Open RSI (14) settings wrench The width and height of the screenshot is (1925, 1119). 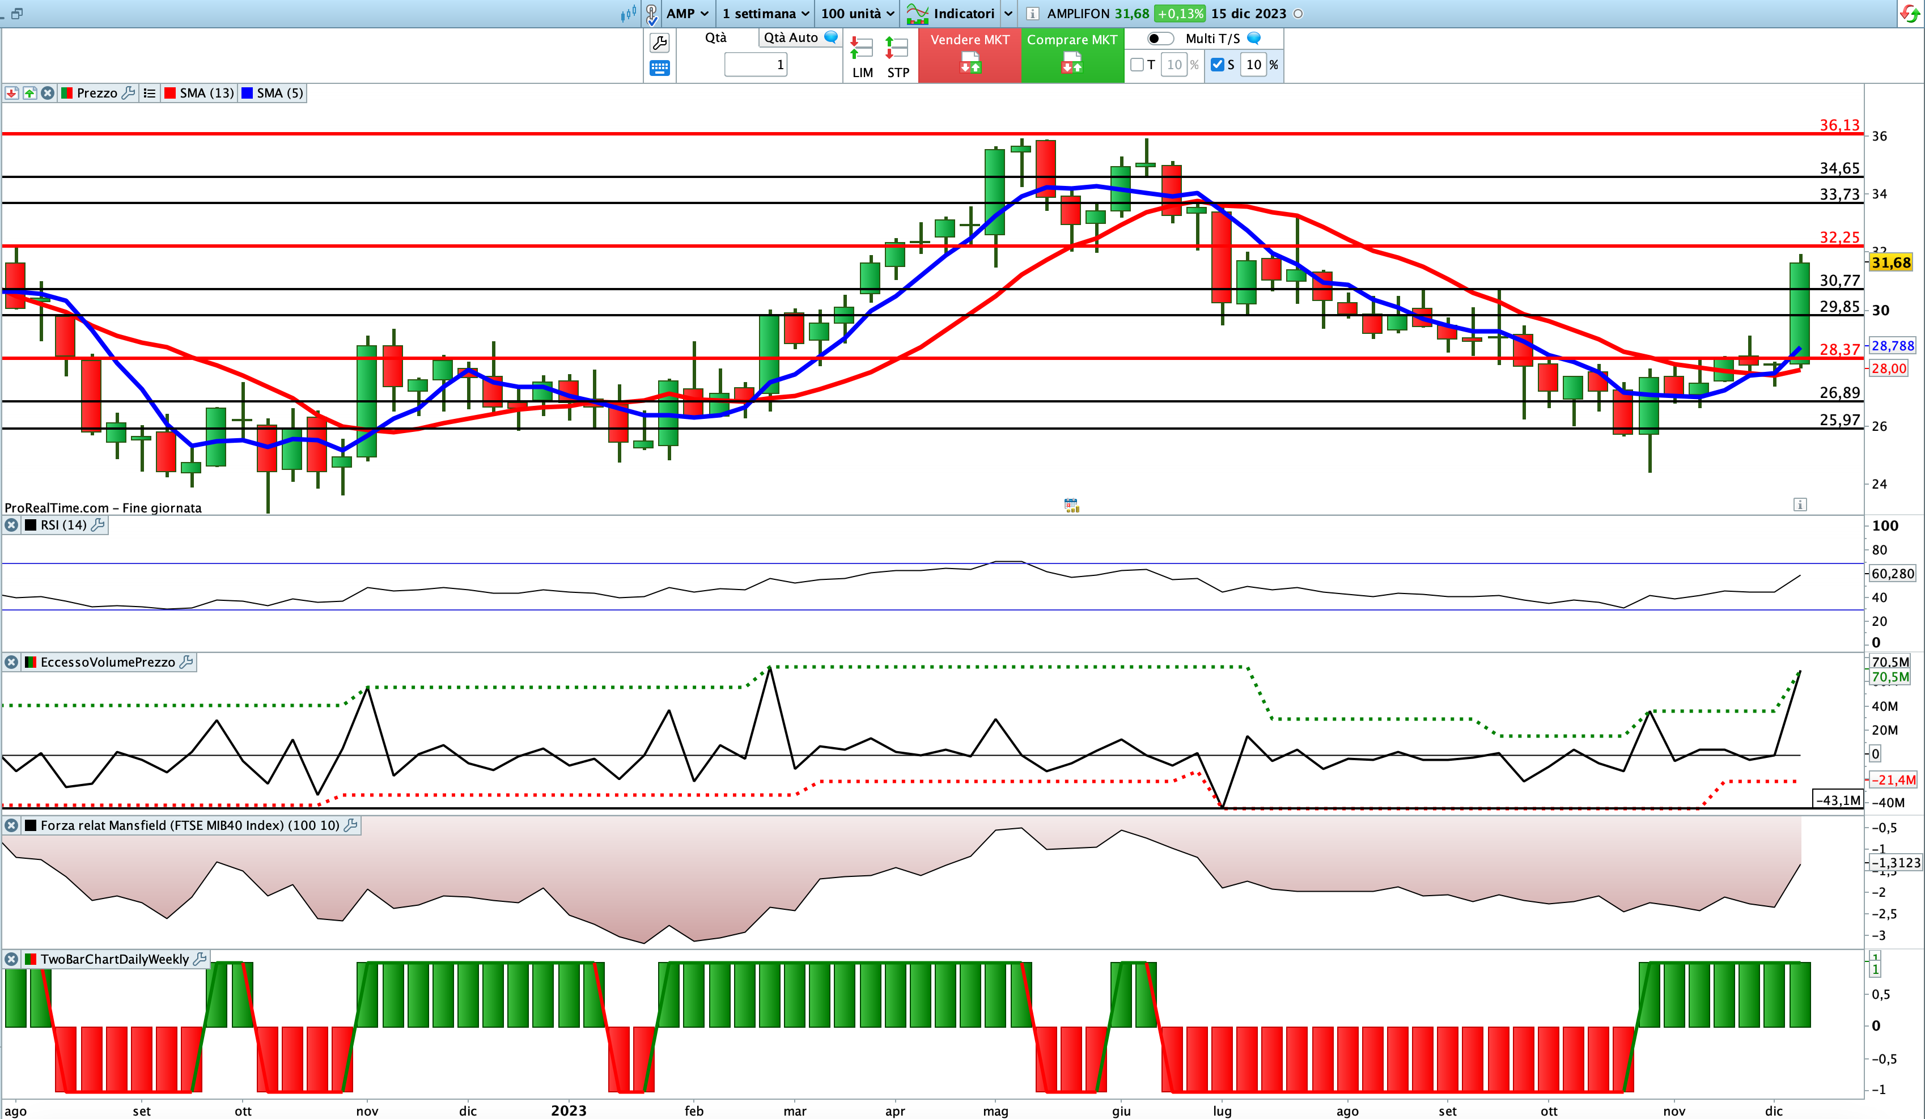[x=97, y=525]
